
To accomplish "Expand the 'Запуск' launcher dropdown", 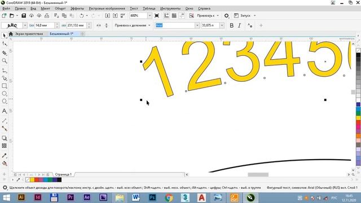I will tap(254, 16).
